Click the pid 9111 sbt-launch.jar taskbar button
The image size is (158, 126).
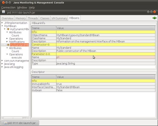coord(20,123)
